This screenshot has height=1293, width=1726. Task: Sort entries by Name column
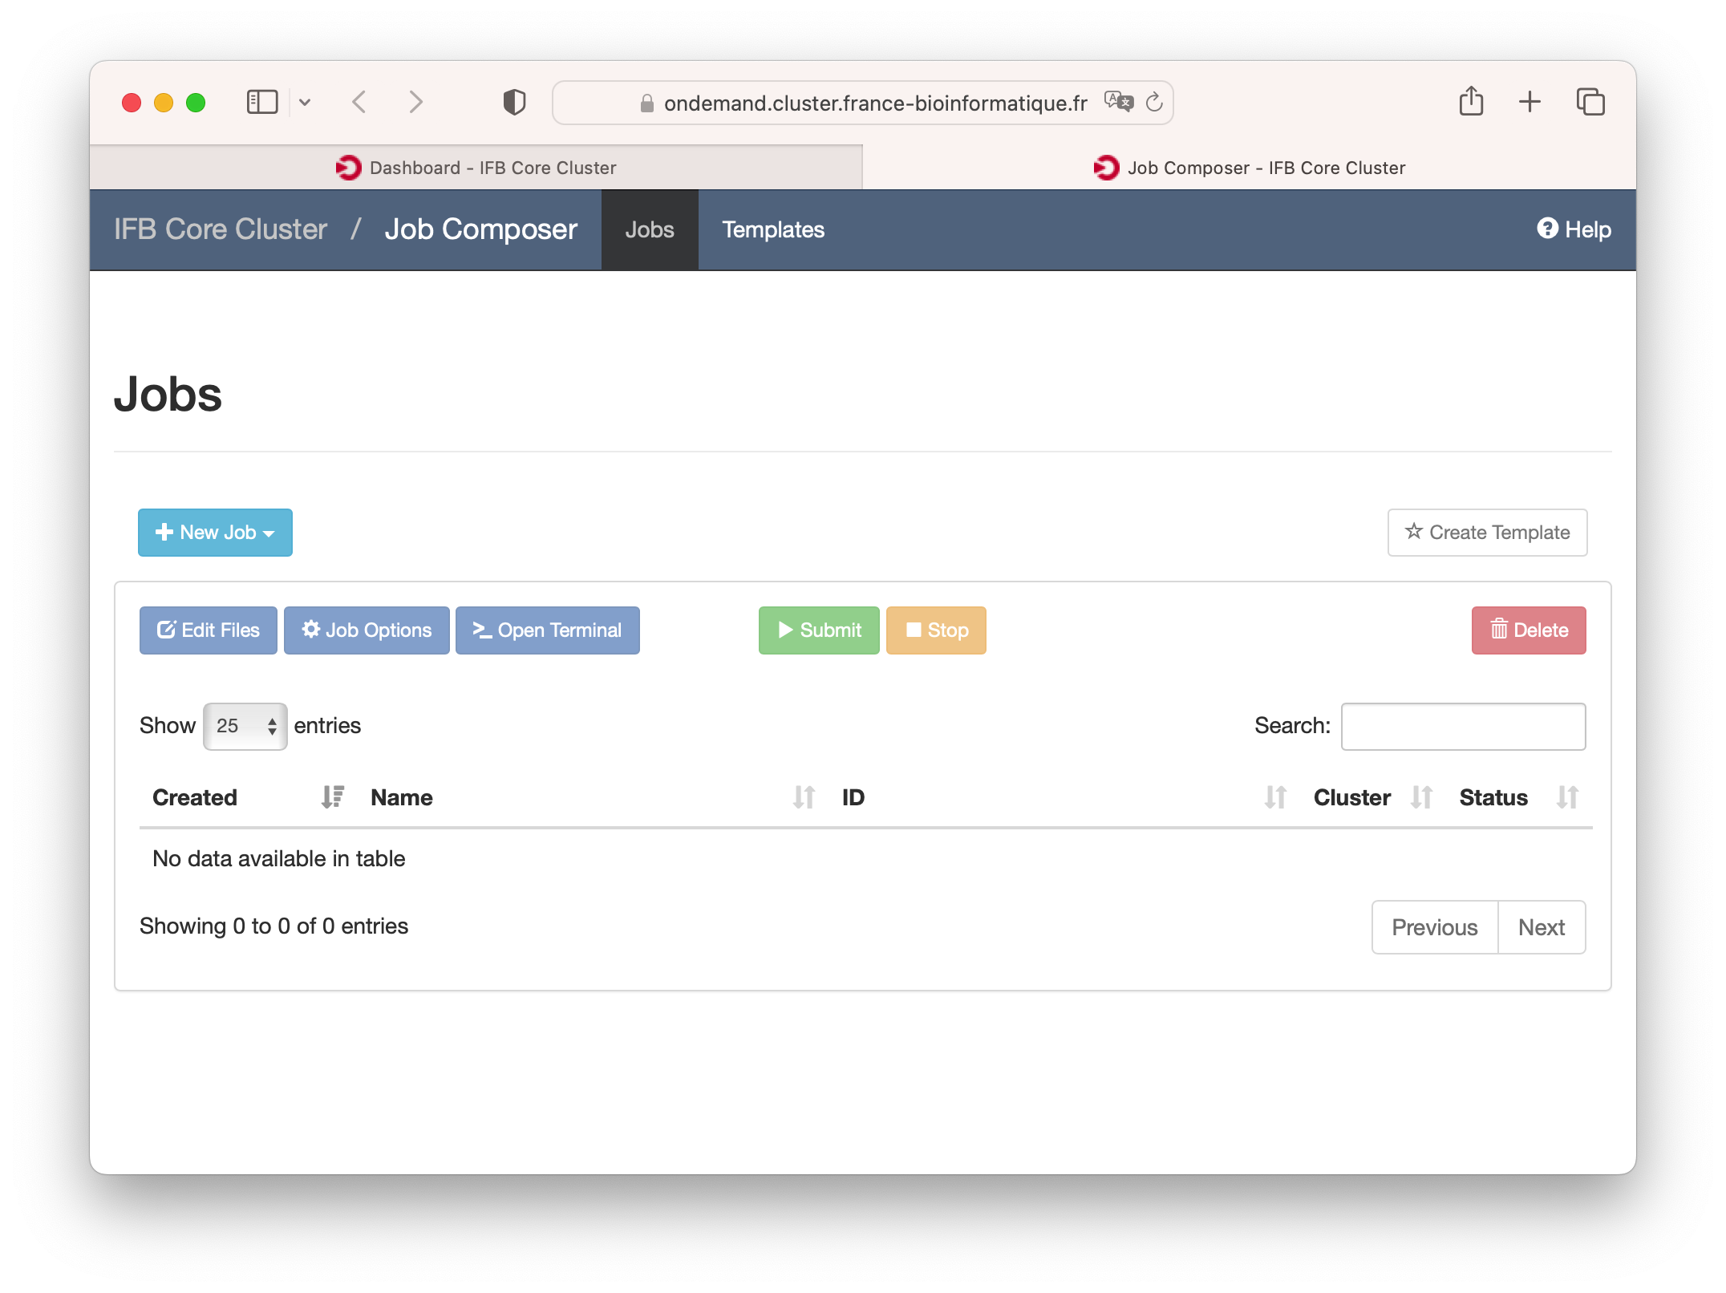pos(801,797)
